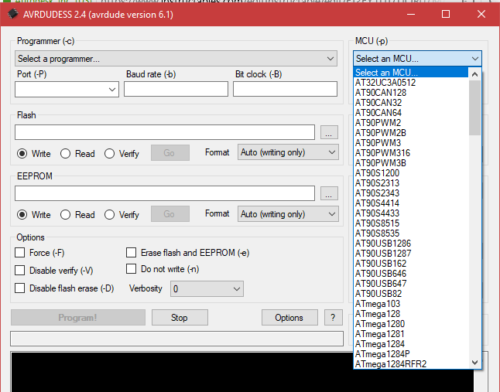Click the EEPROM file path field

[x=165, y=193]
